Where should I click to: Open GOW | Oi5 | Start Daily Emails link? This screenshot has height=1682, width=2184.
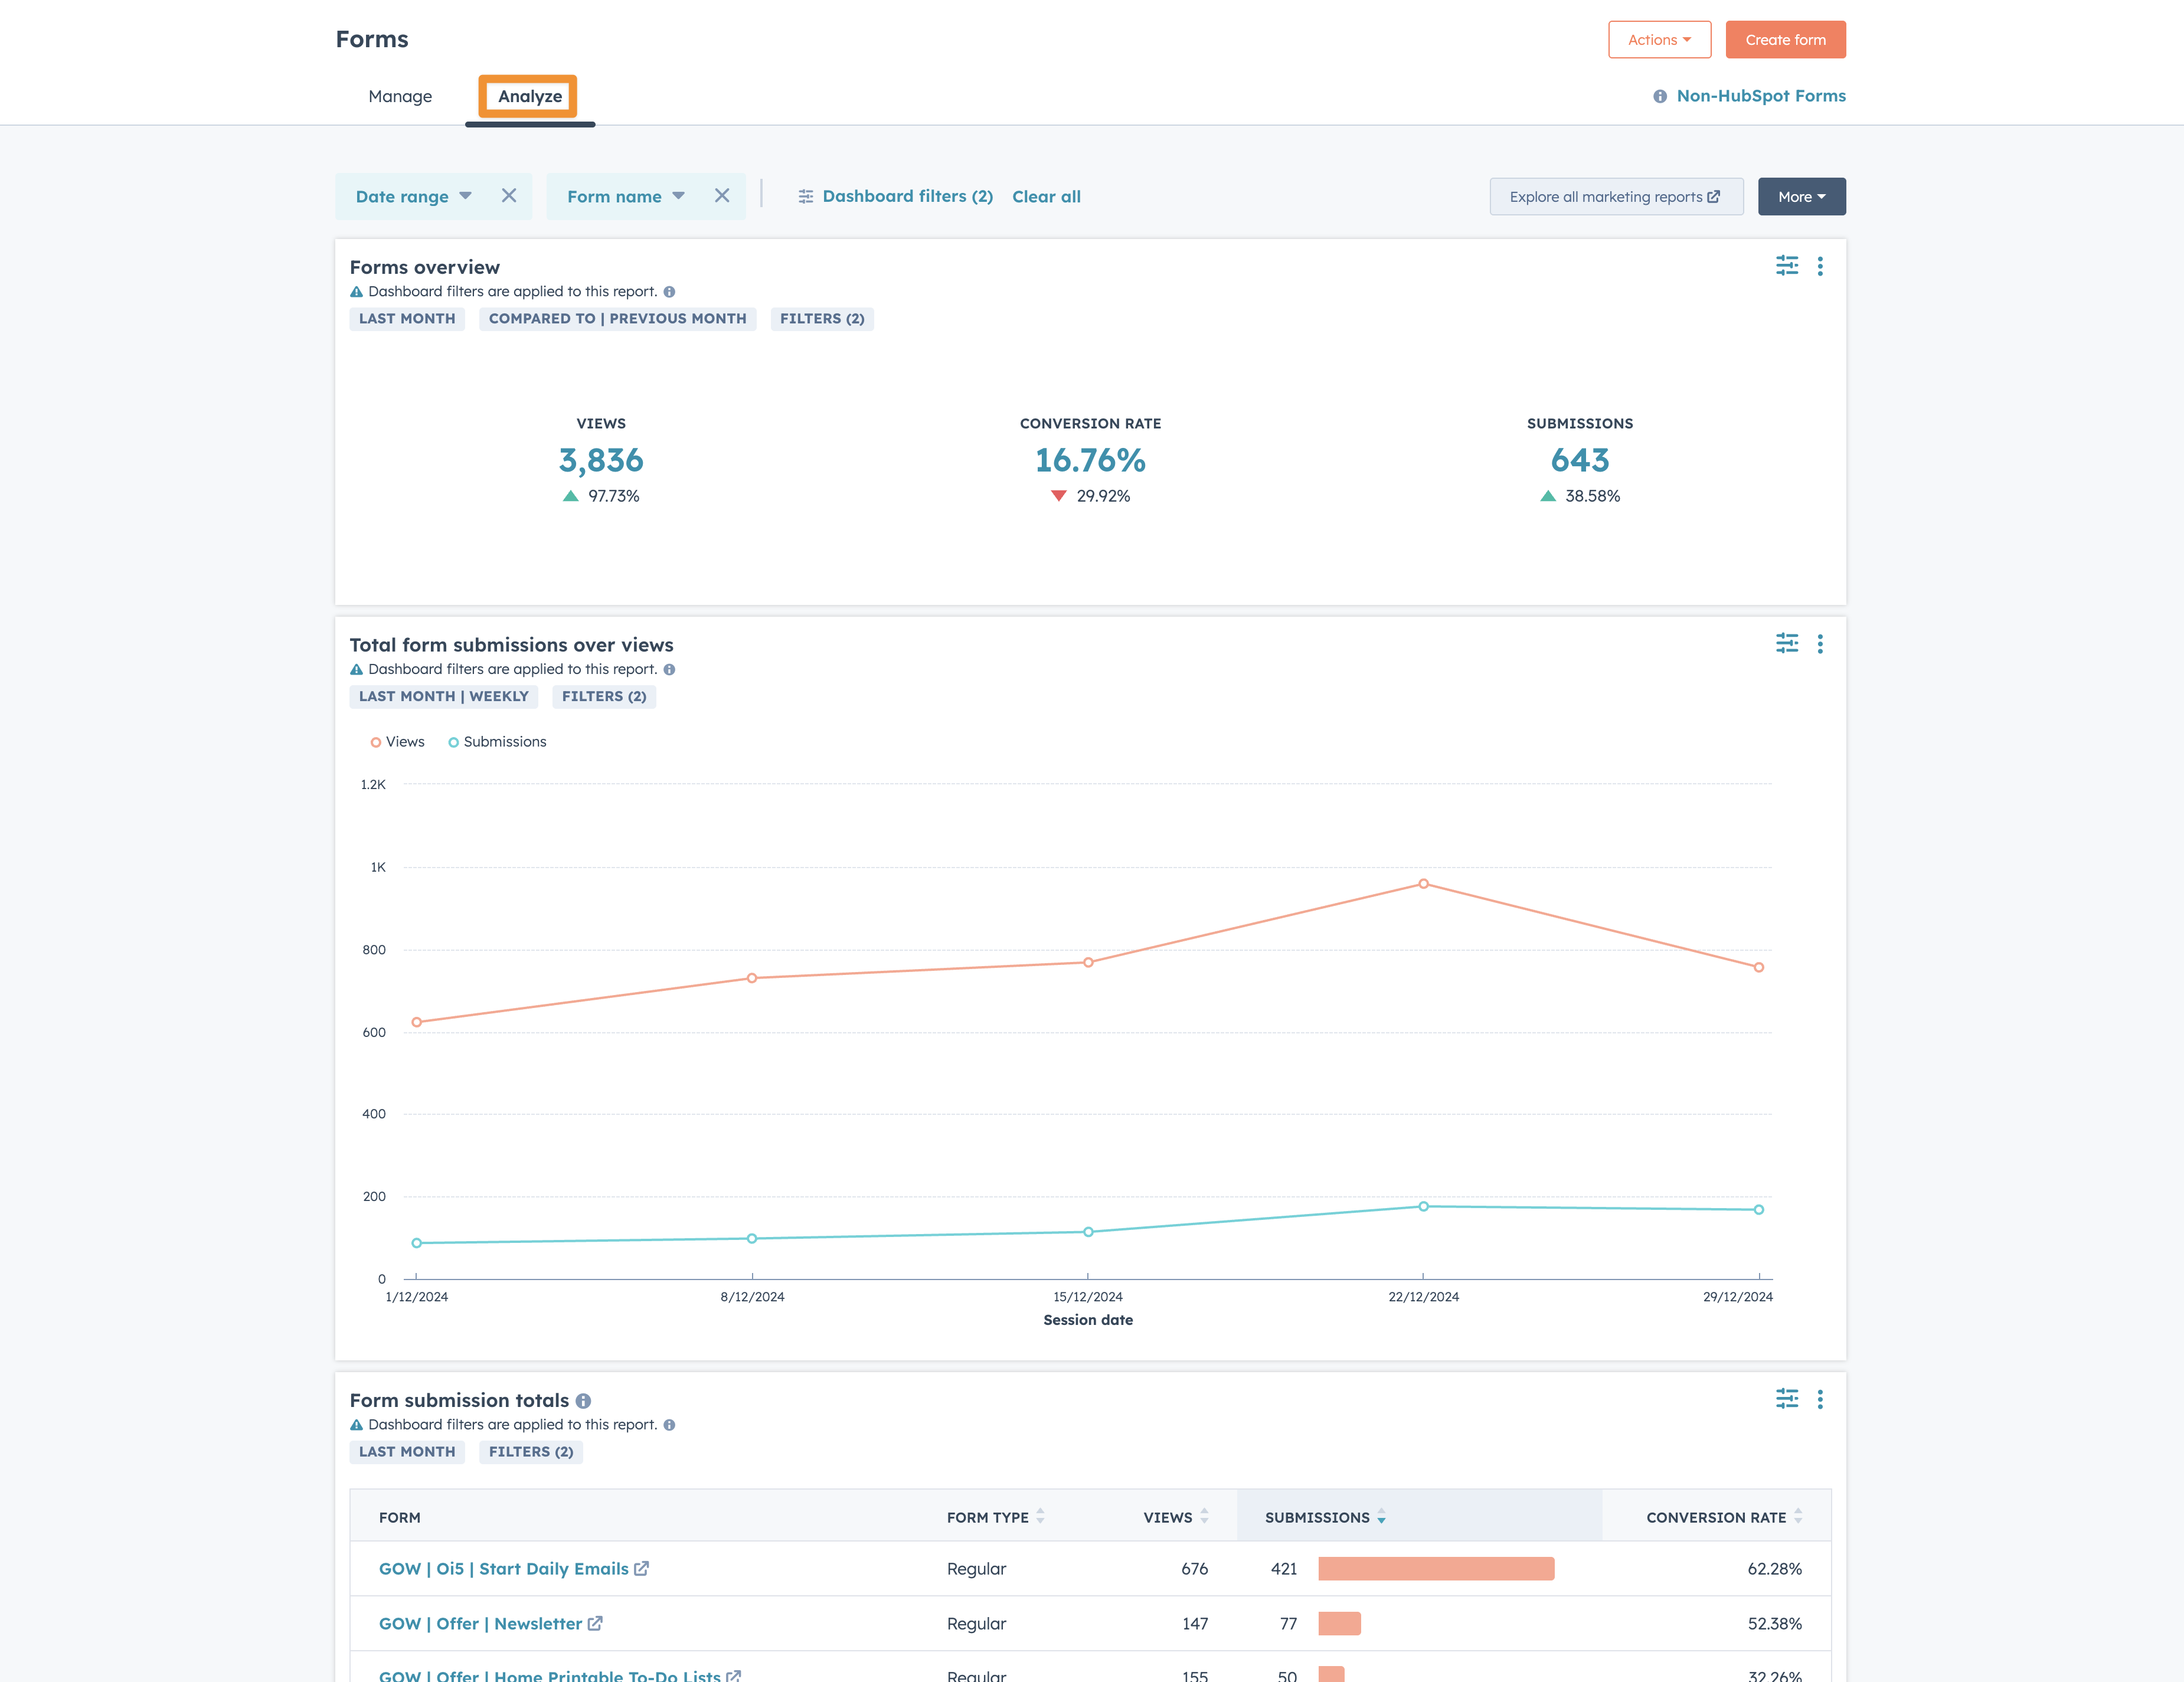pyautogui.click(x=504, y=1568)
